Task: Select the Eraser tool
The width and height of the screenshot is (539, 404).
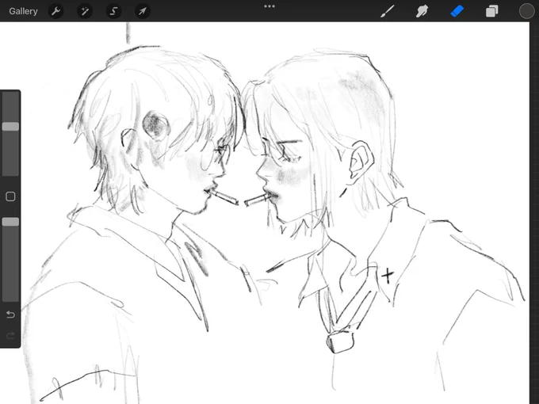Action: (457, 11)
